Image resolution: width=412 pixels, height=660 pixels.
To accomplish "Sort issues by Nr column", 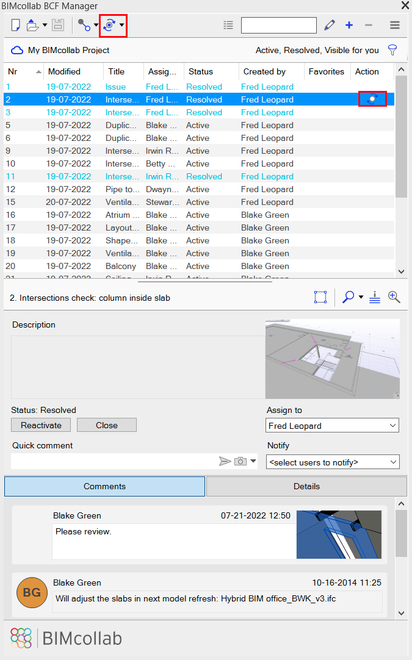I will point(24,71).
